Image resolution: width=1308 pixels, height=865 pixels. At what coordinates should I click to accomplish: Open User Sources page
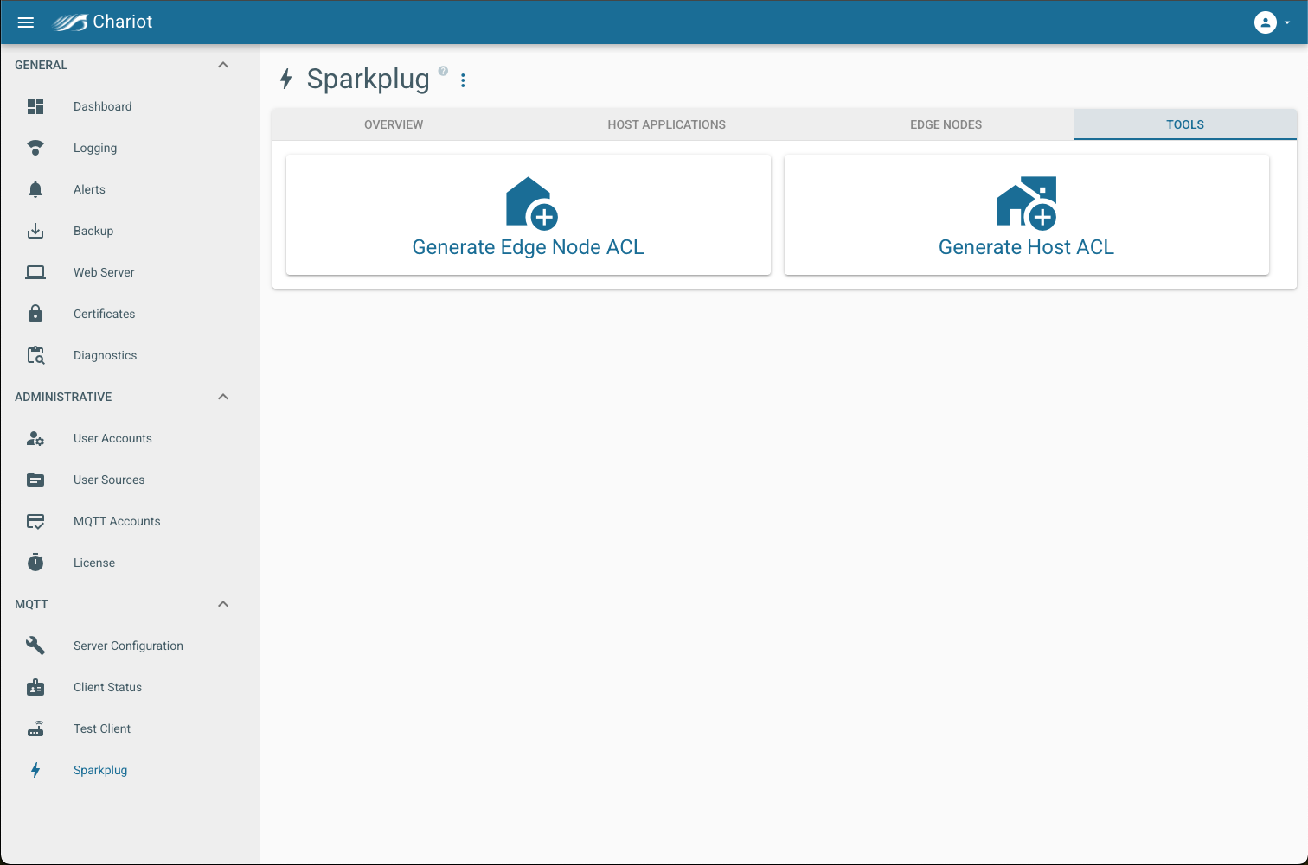point(109,480)
